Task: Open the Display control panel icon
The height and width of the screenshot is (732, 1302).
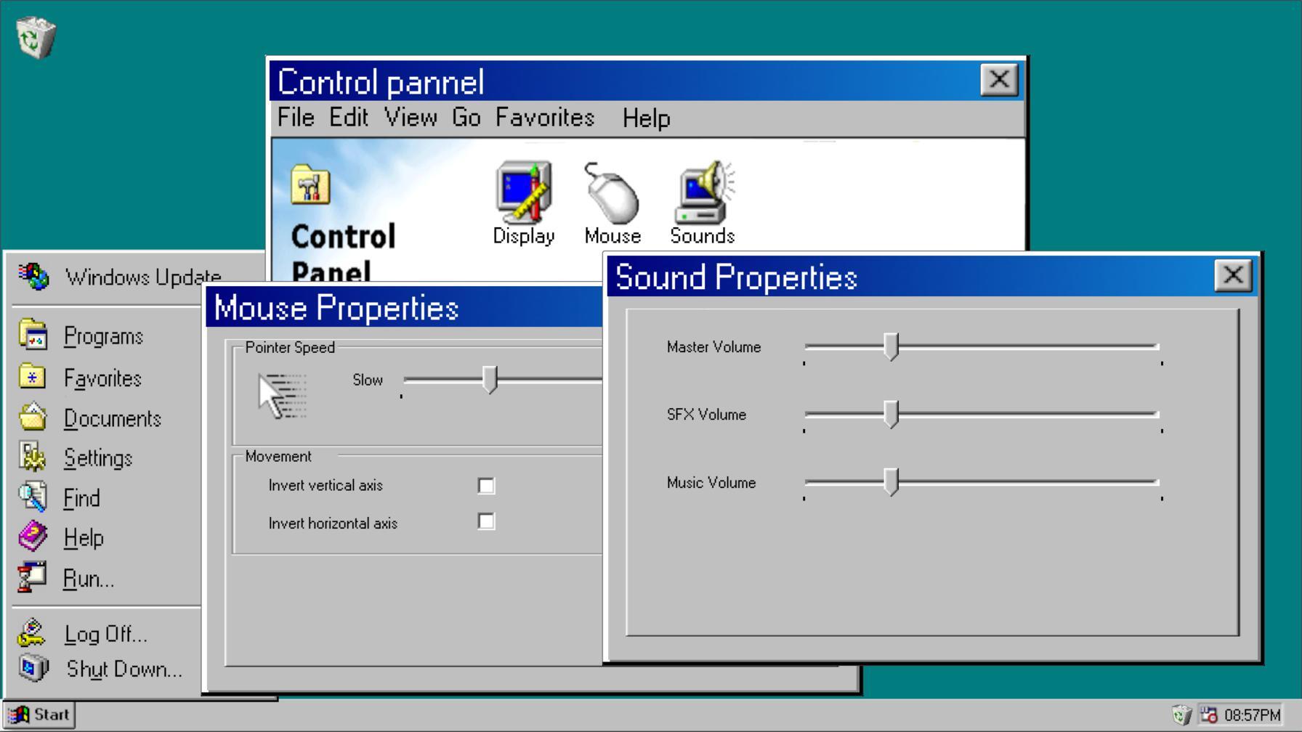Action: point(523,194)
